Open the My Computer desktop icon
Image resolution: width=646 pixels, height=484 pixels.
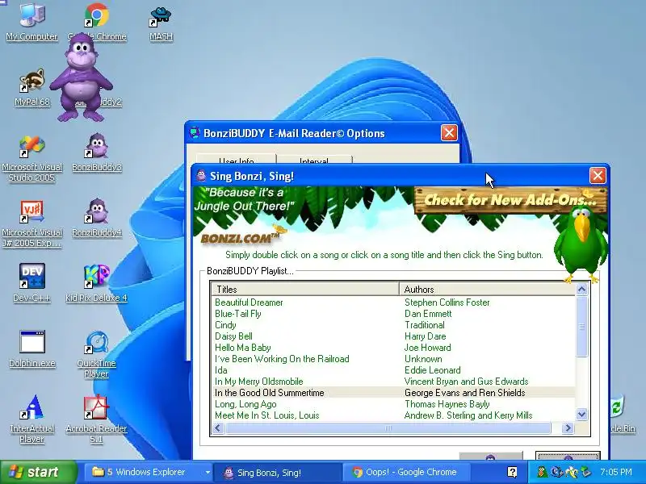coord(32,22)
